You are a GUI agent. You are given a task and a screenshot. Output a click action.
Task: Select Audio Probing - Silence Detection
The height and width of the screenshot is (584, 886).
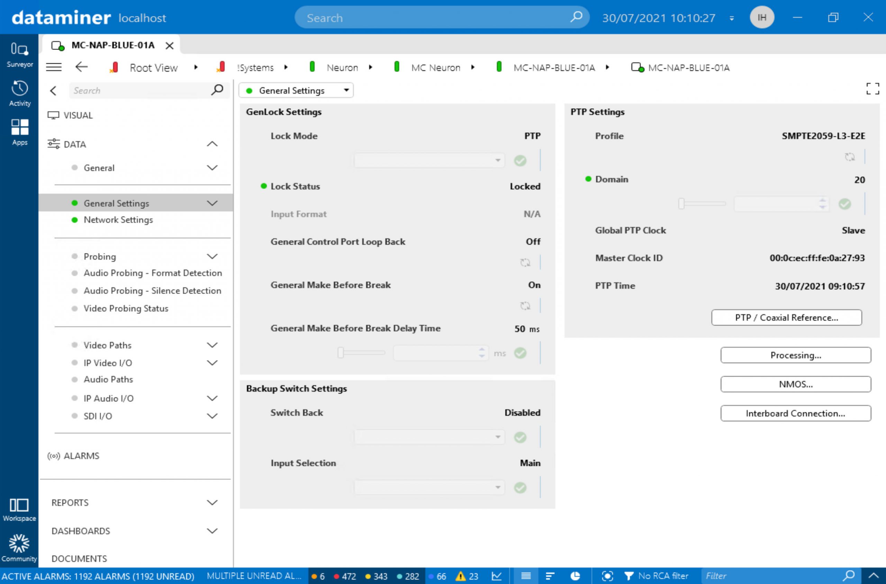(152, 290)
